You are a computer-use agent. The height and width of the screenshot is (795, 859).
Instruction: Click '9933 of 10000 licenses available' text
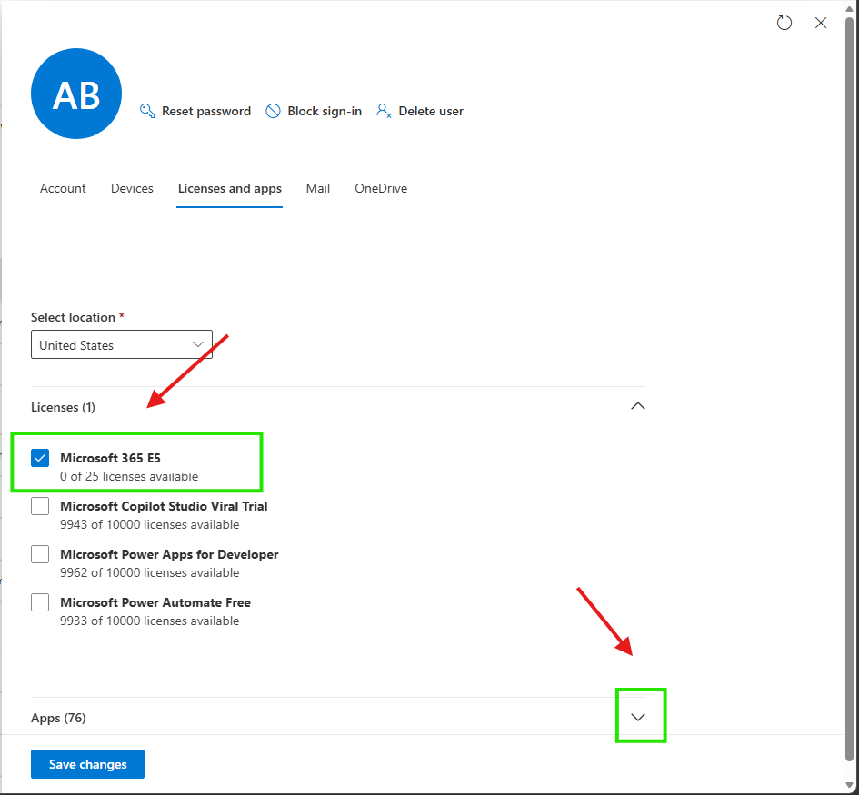[150, 621]
